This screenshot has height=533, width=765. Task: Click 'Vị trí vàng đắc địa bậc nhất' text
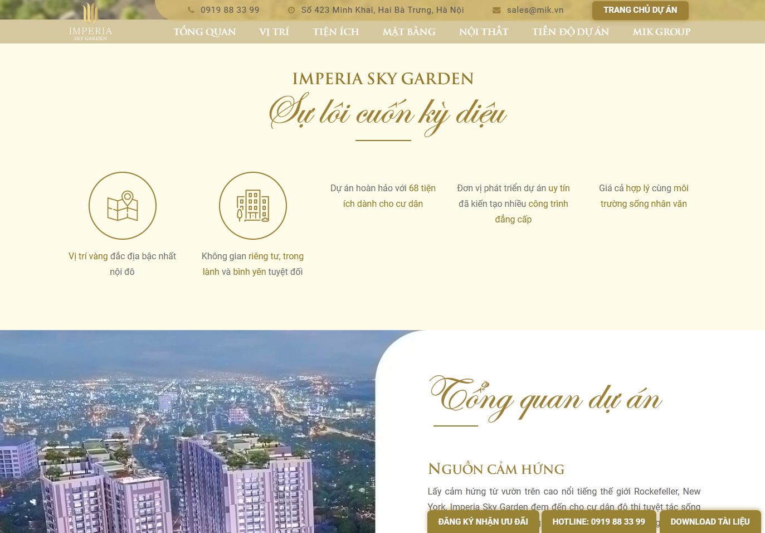[x=122, y=264]
